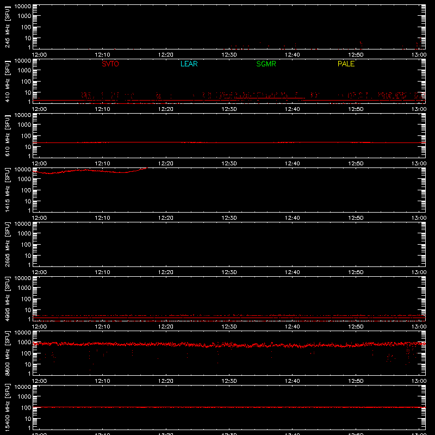
Task: Select the 1415 MHz [SFU] axis label
Action: pos(7,190)
